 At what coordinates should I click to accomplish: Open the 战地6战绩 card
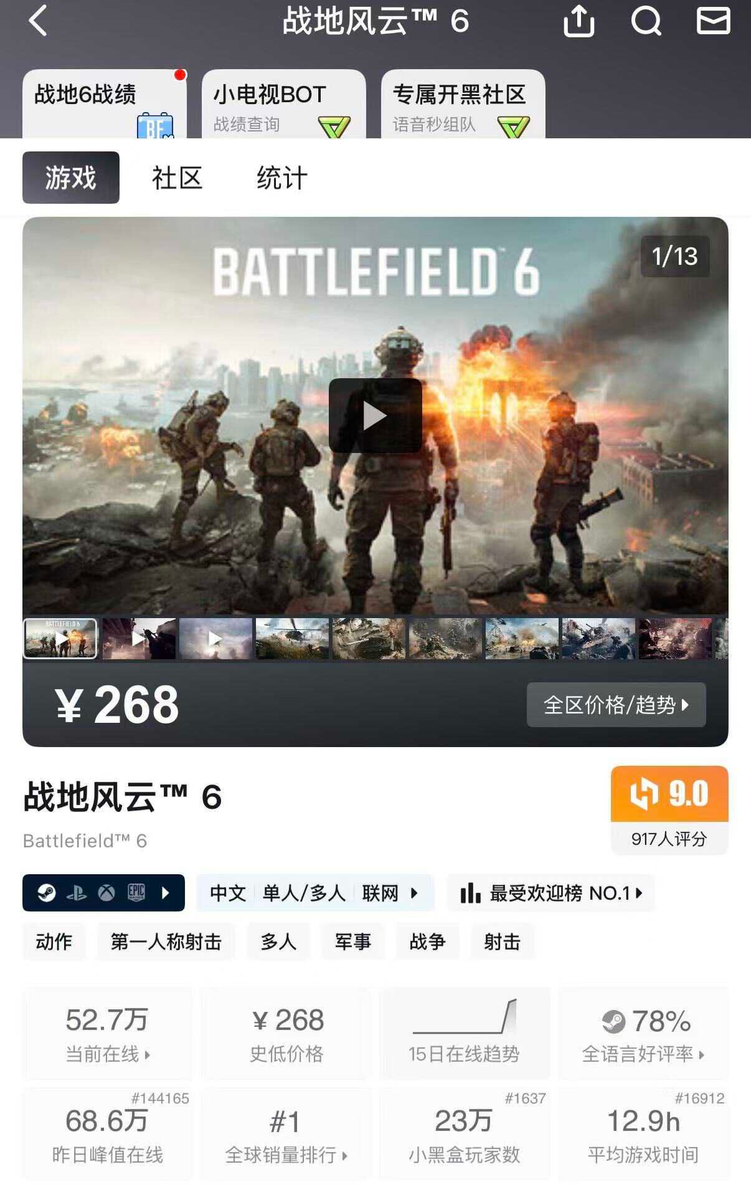point(105,104)
